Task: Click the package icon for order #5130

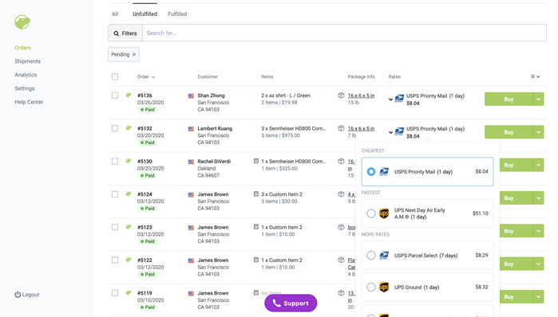Action: coord(341,161)
